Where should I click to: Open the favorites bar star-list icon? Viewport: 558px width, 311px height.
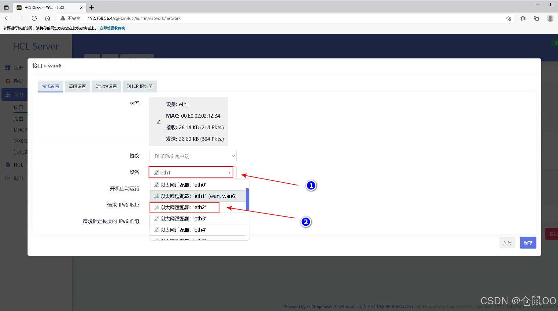pos(523,18)
